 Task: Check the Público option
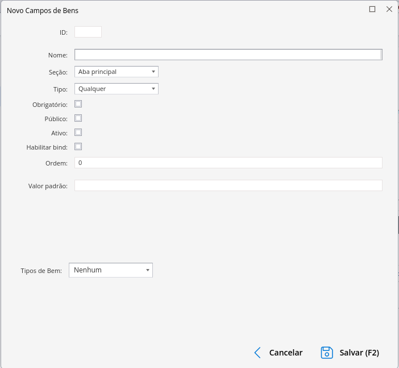tap(78, 118)
